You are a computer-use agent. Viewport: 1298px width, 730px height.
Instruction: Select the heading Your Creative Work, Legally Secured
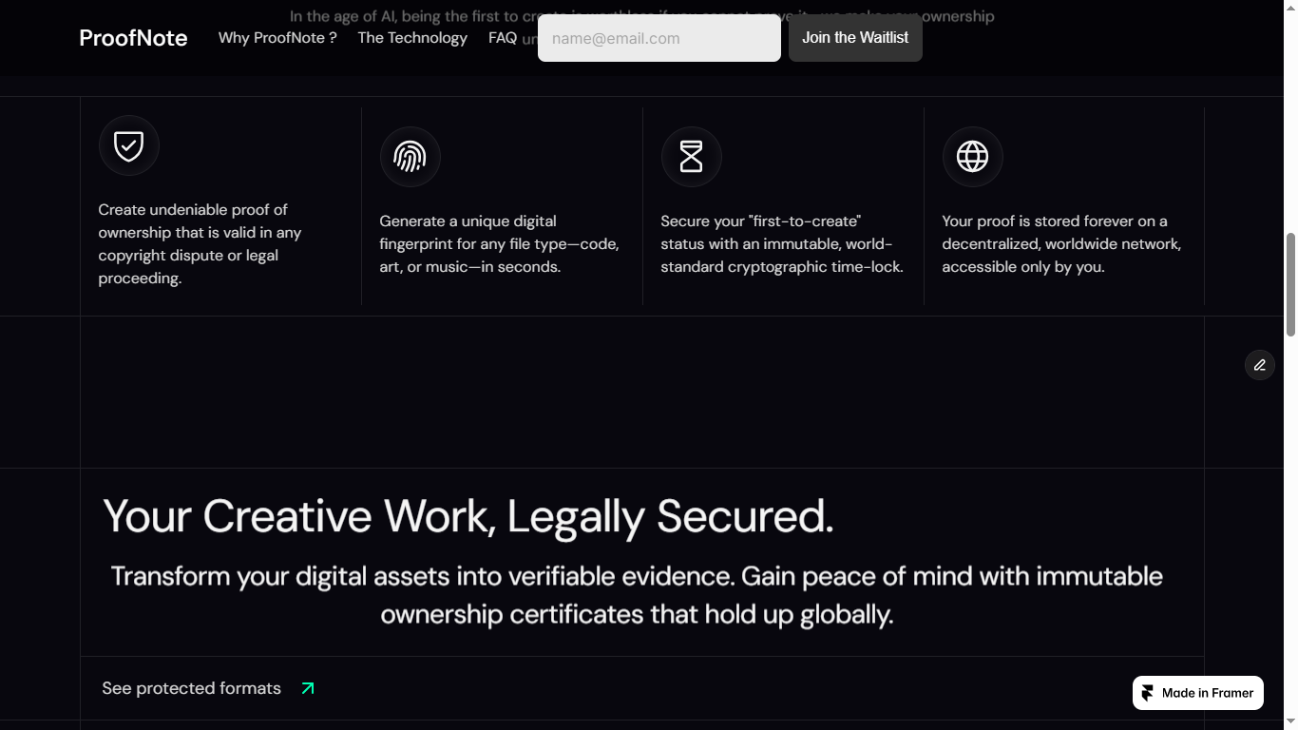click(x=468, y=516)
